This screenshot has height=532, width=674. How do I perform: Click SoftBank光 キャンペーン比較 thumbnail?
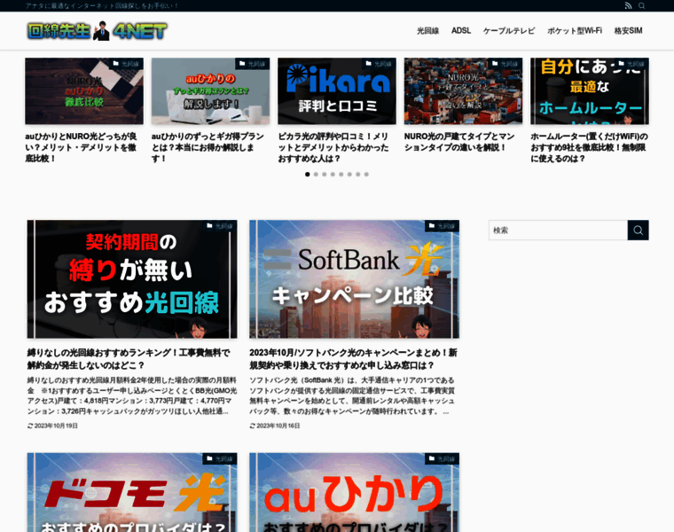[x=354, y=279]
